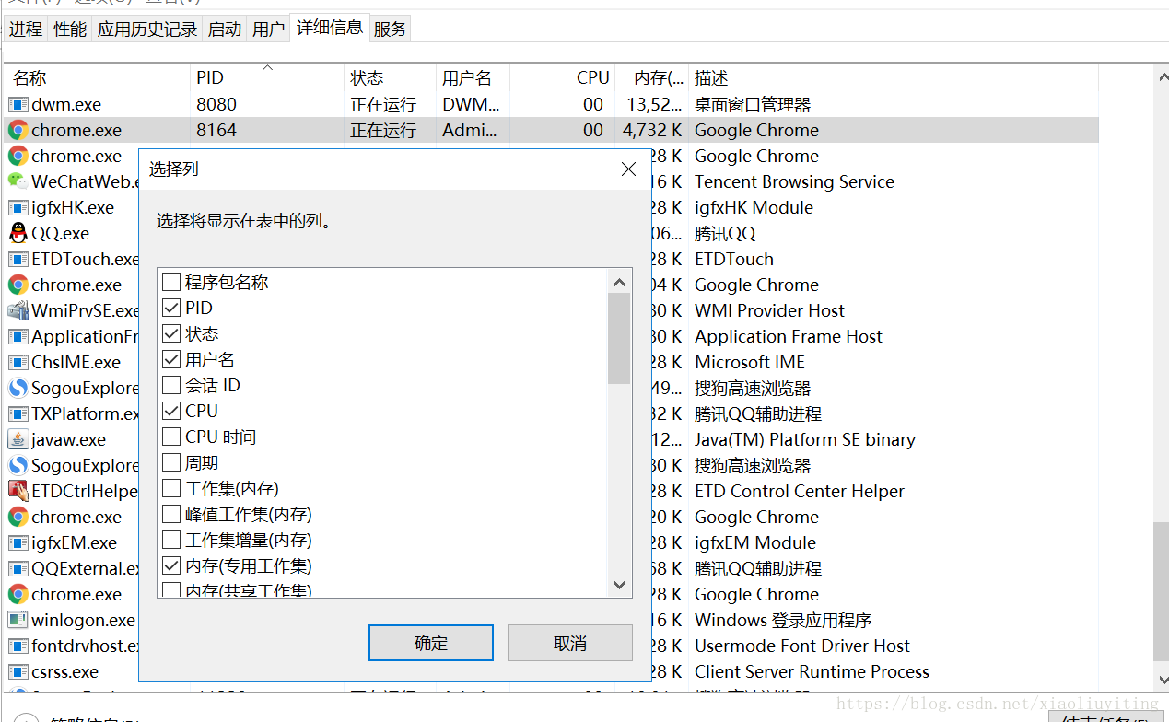The width and height of the screenshot is (1169, 722).
Task: Click the winlogon.exe process icon
Action: coord(18,620)
